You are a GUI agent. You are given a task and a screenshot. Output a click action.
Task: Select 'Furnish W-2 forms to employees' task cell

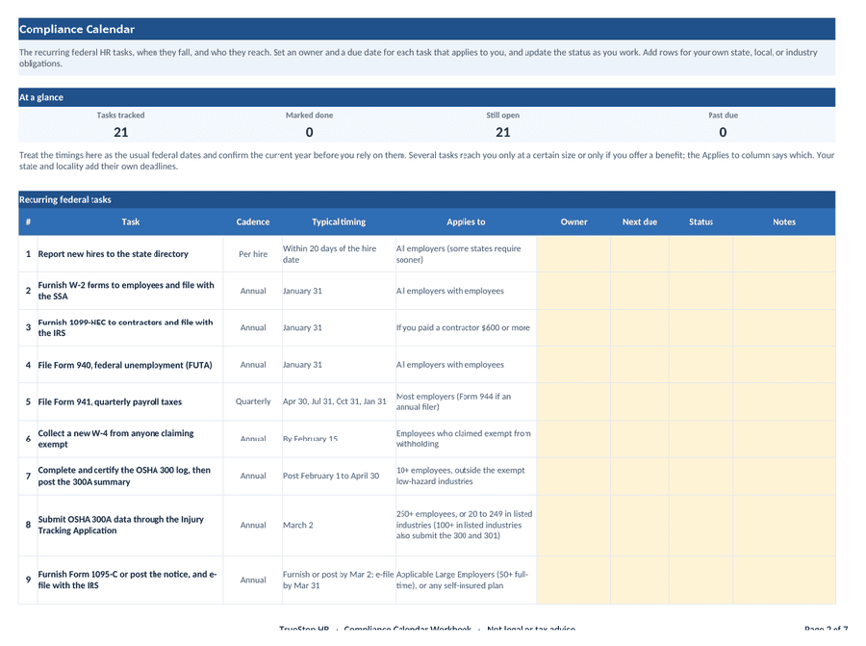[x=130, y=291]
